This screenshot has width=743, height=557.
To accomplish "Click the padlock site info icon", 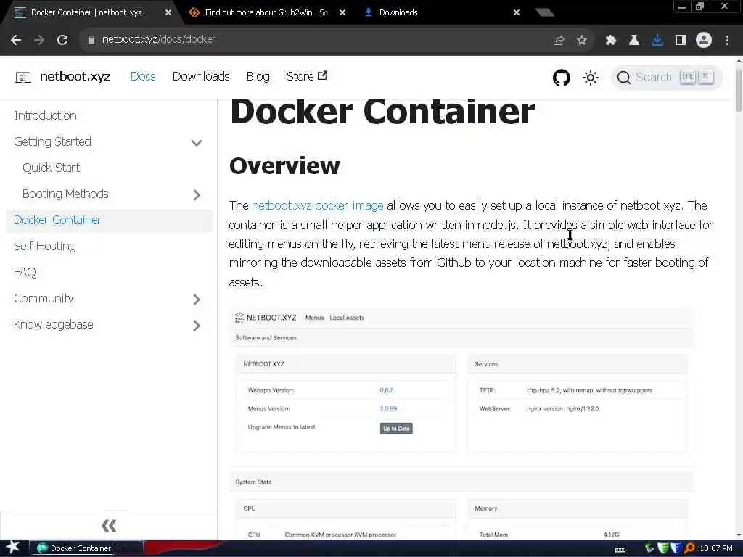I will point(91,40).
